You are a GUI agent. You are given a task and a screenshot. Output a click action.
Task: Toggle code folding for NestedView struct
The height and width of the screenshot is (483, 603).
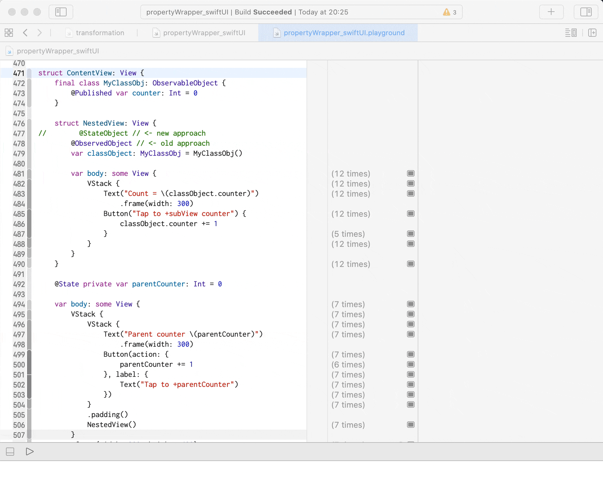coord(30,123)
